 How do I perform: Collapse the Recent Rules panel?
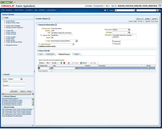click(x=3, y=107)
